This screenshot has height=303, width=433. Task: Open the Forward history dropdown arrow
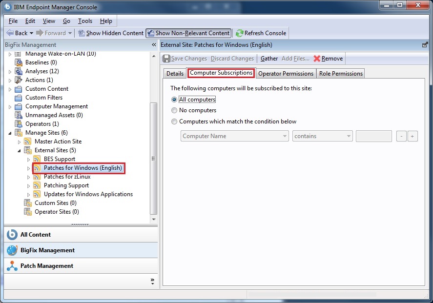click(70, 33)
